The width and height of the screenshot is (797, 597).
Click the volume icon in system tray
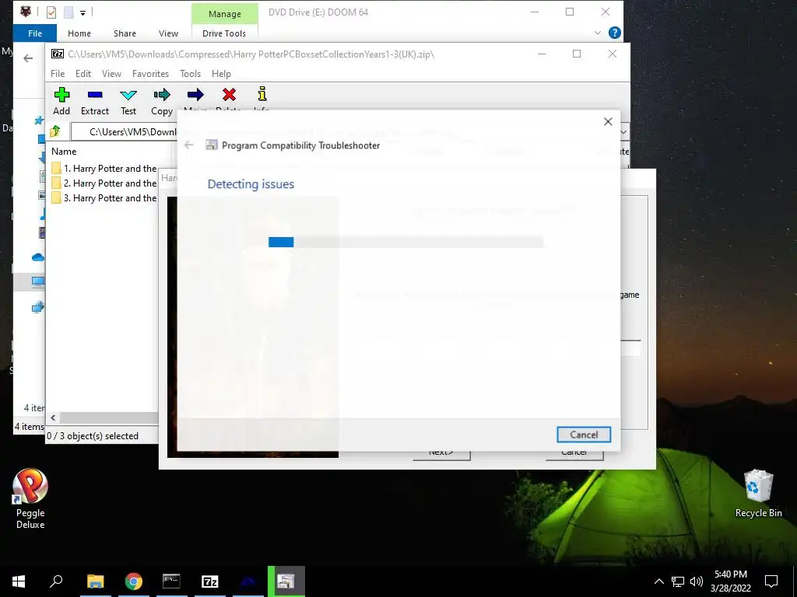click(x=697, y=581)
